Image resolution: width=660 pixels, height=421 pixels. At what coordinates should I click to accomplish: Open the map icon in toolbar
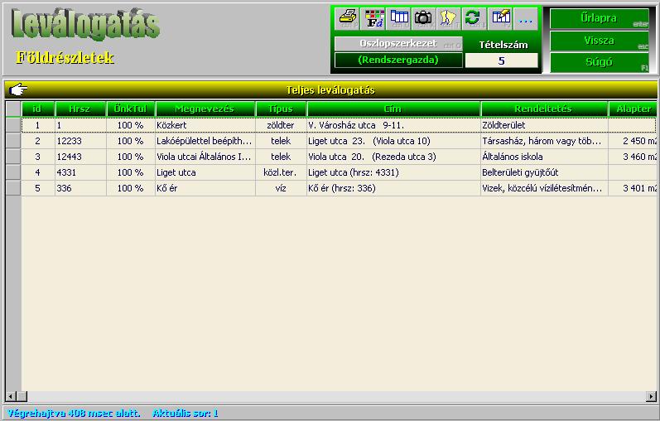coord(448,17)
